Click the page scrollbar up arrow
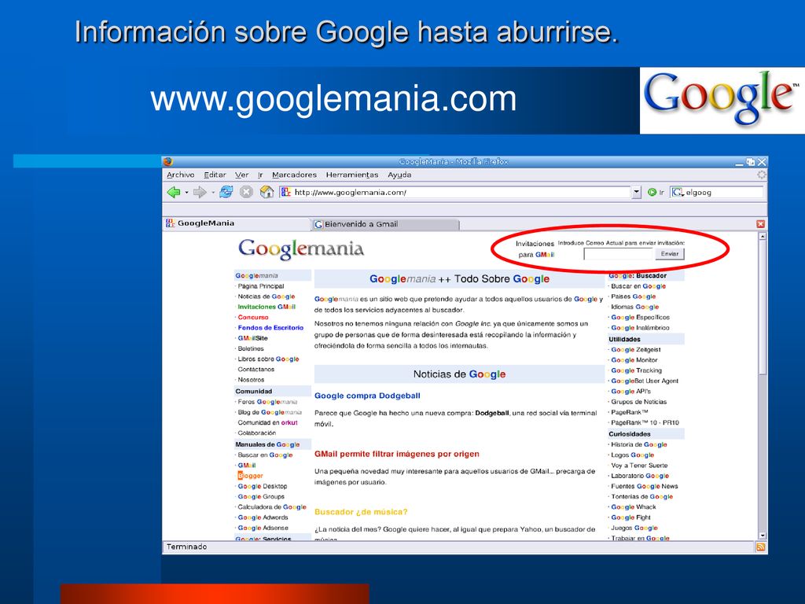The width and height of the screenshot is (805, 604). pyautogui.click(x=763, y=236)
